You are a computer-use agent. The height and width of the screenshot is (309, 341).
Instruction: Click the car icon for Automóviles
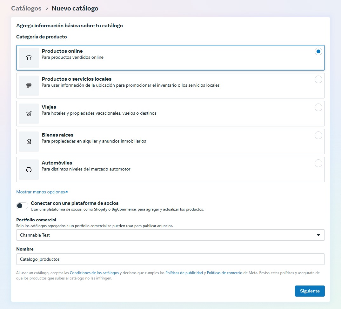point(29,169)
